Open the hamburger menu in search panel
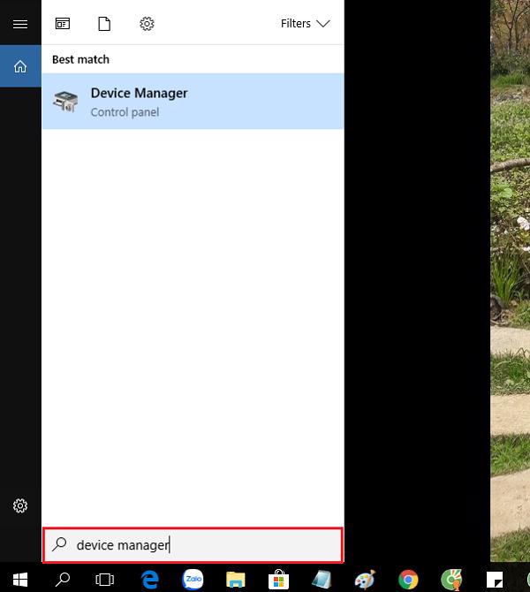 coord(20,24)
